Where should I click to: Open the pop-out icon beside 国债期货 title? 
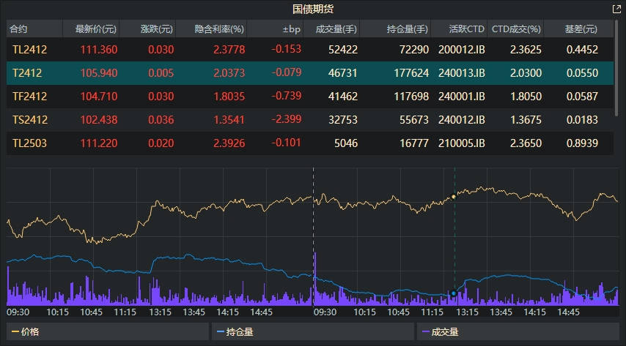[x=616, y=10]
